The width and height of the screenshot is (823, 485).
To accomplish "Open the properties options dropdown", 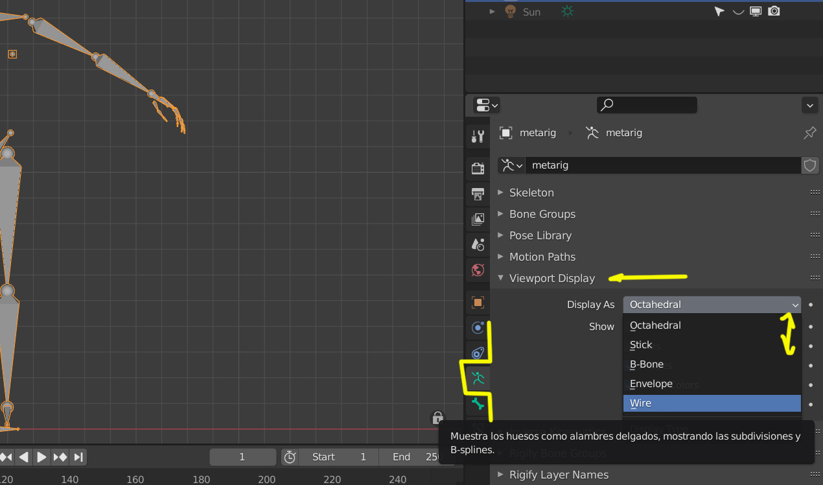I will click(810, 105).
